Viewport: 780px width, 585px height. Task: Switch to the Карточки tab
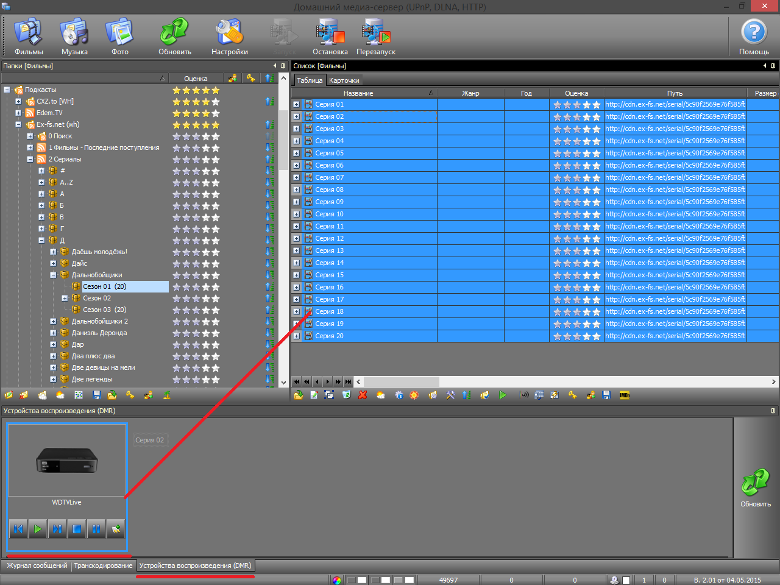point(344,80)
